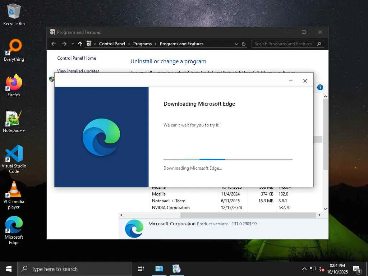Maximize the Programs and Features window
The image size is (368, 276).
coord(303,32)
